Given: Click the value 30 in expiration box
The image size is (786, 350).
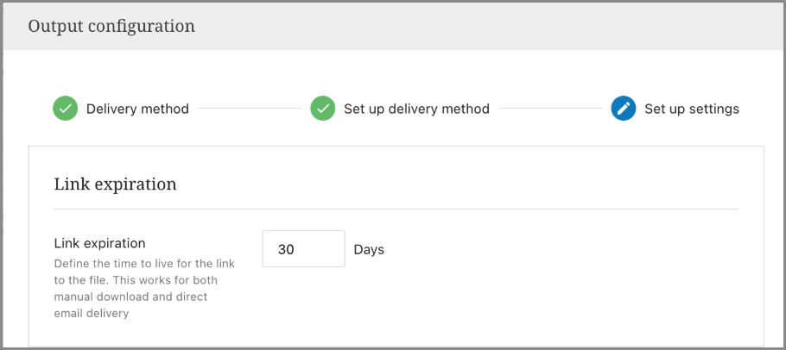Looking at the screenshot, I should click(286, 249).
